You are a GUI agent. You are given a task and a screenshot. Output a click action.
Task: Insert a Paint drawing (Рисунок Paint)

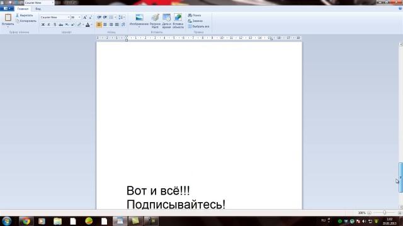155,21
